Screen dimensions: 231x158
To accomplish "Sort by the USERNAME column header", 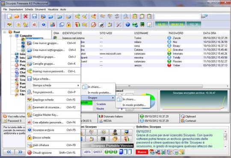I will 141,33.
